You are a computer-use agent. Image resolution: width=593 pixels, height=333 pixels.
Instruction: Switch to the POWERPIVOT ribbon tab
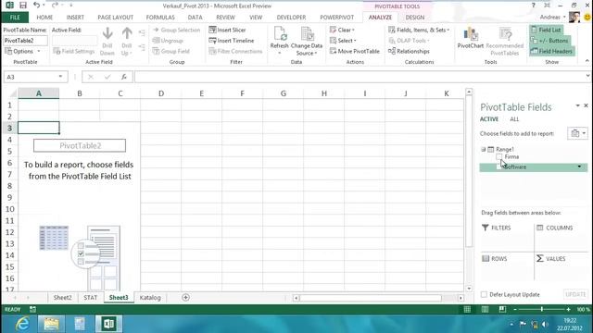[x=337, y=18]
